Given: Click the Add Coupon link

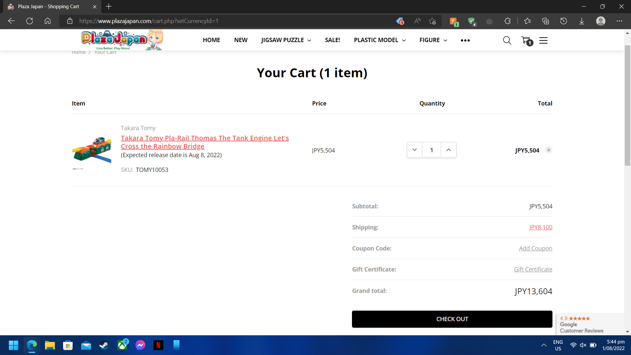Looking at the screenshot, I should [x=535, y=248].
